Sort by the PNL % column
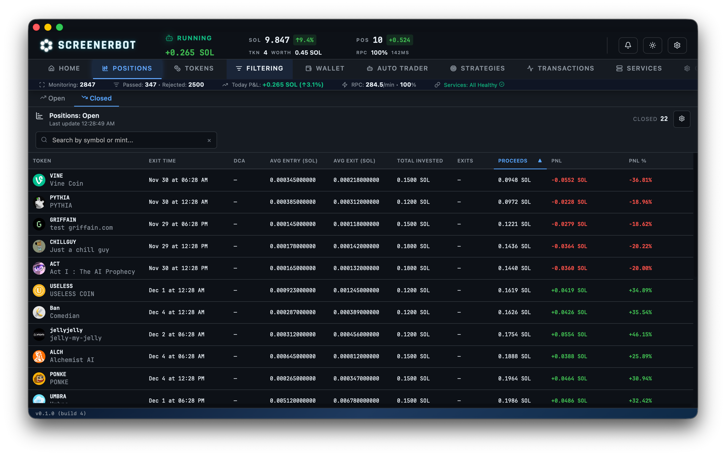 pos(637,161)
